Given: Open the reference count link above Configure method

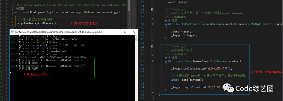Looking at the screenshot, I should [18, 9].
